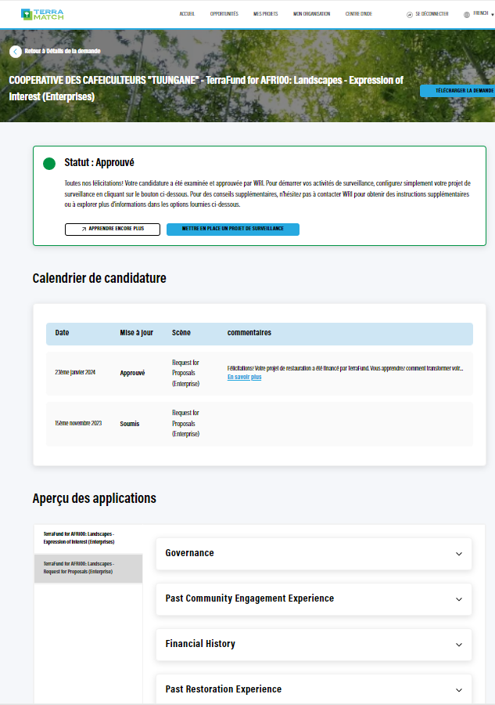This screenshot has height=705, width=495.
Task: Click the Soumis status cell
Action: click(130, 424)
